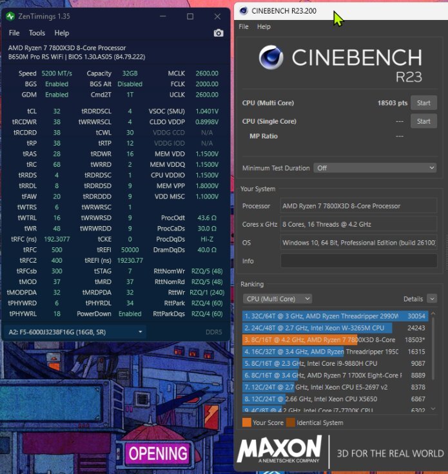Open the A2 memory module selector dropdown

75,332
